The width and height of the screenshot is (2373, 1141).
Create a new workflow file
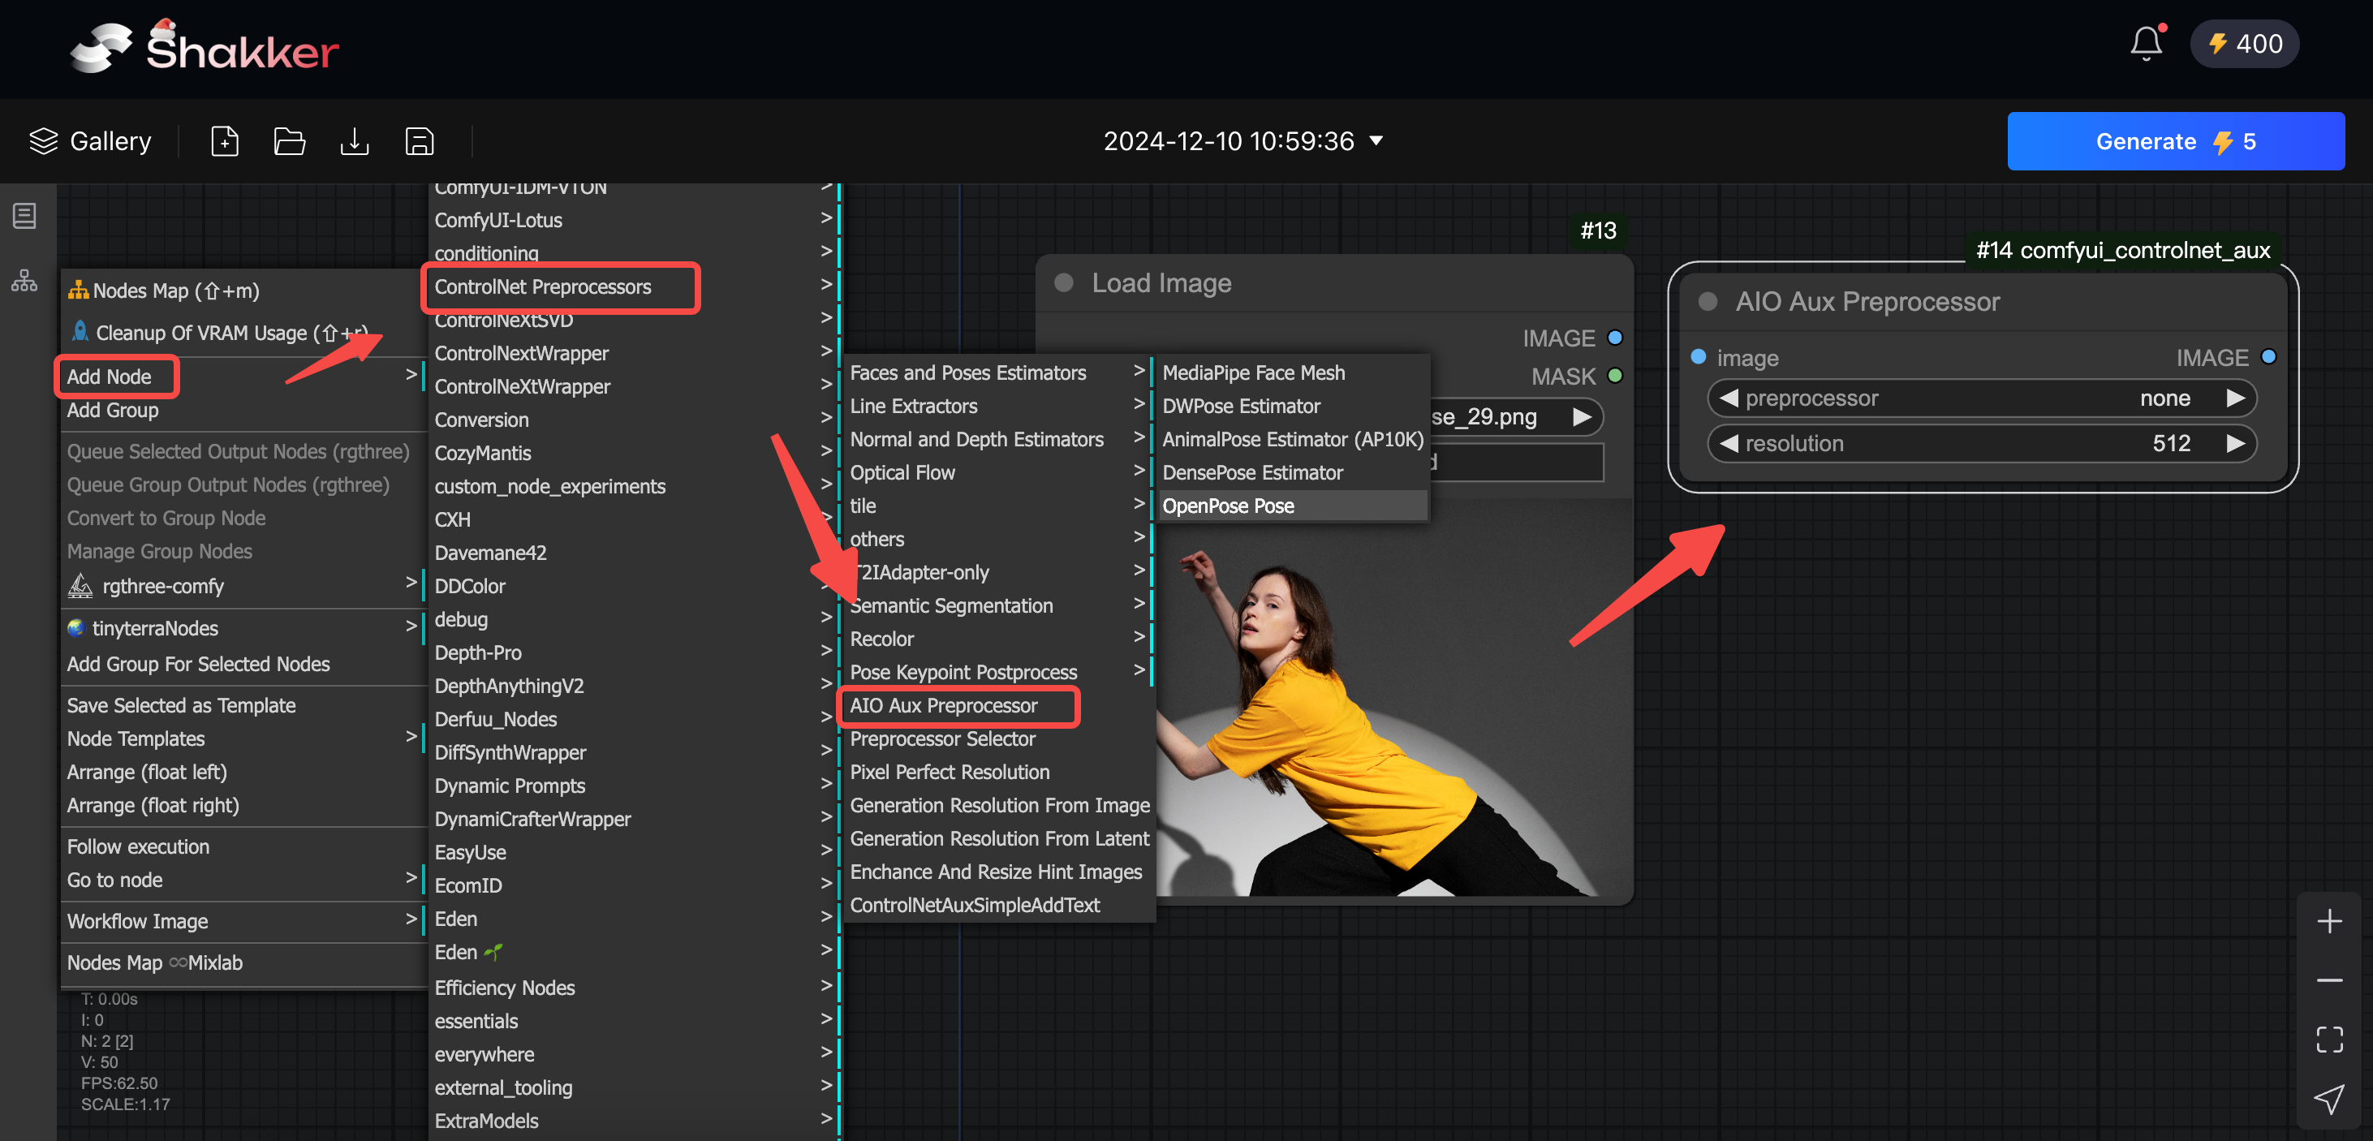(225, 141)
